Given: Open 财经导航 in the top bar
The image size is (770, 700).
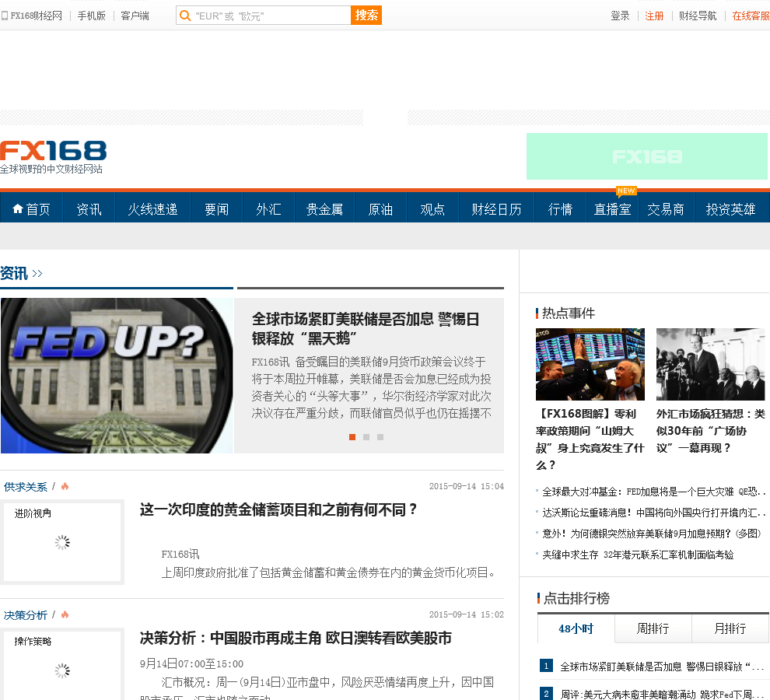Looking at the screenshot, I should click(698, 16).
